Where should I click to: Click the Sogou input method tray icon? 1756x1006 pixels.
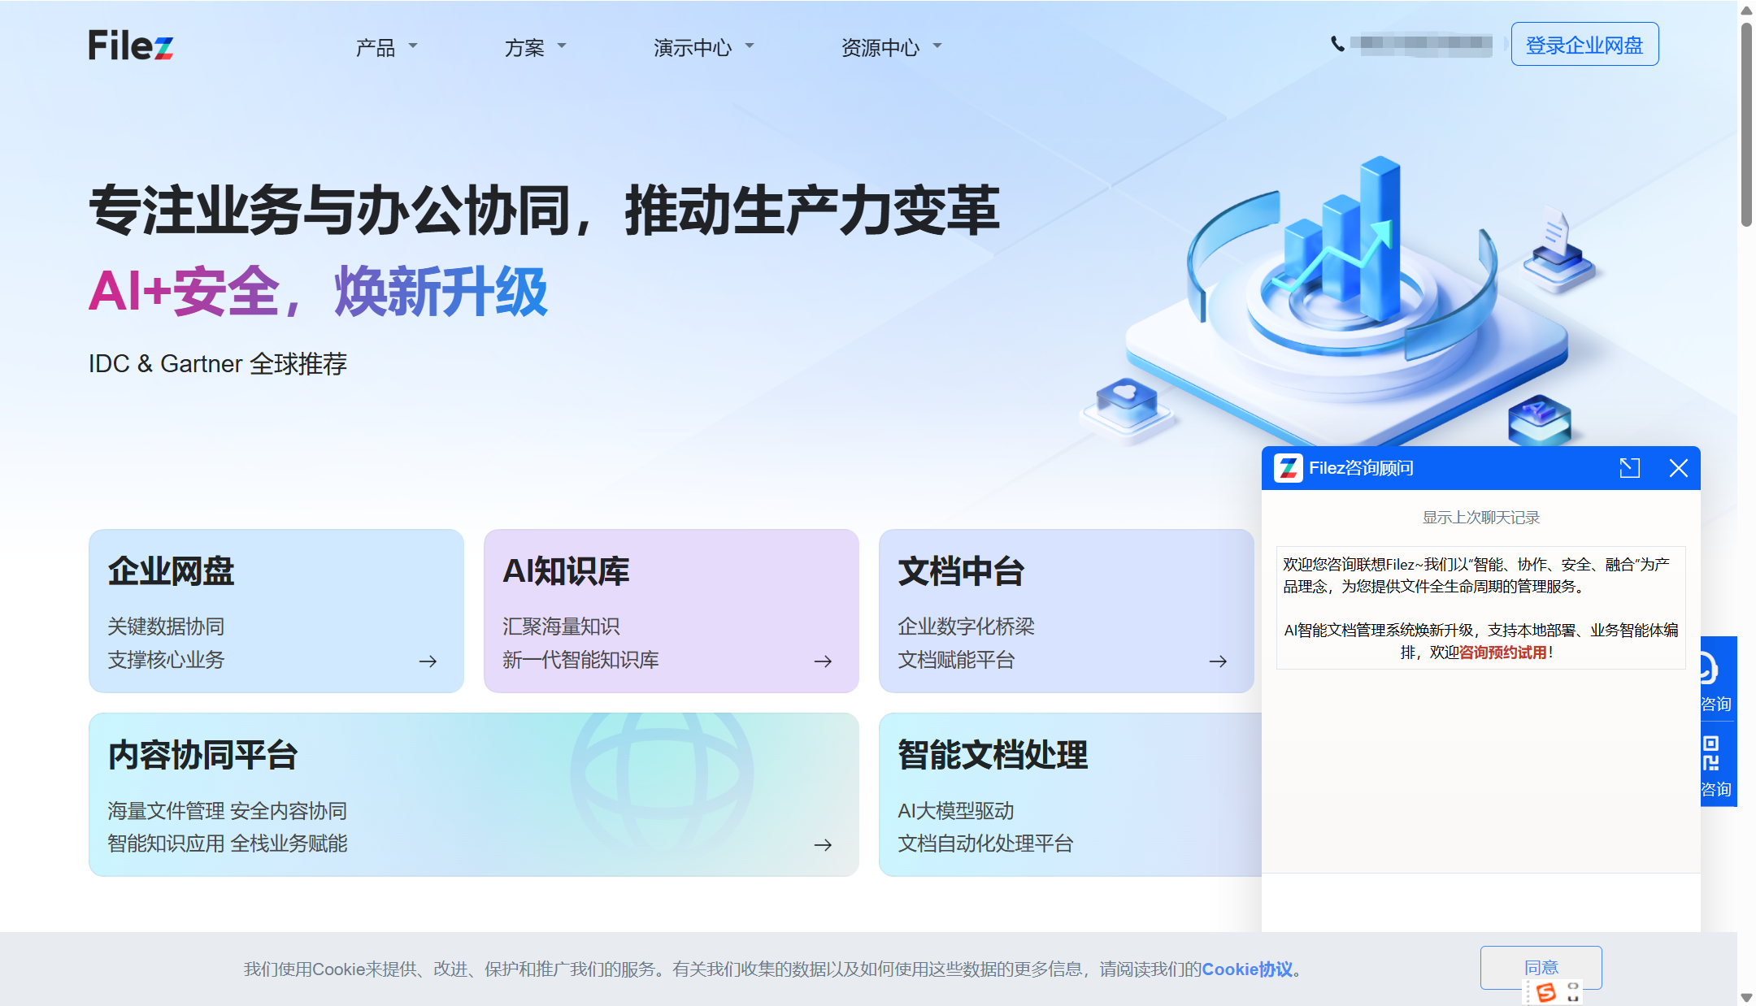(1547, 991)
